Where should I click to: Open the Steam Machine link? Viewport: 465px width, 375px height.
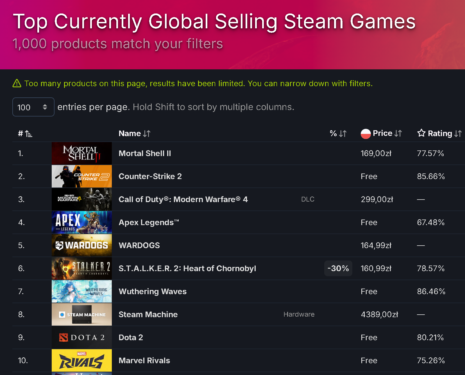coord(148,314)
